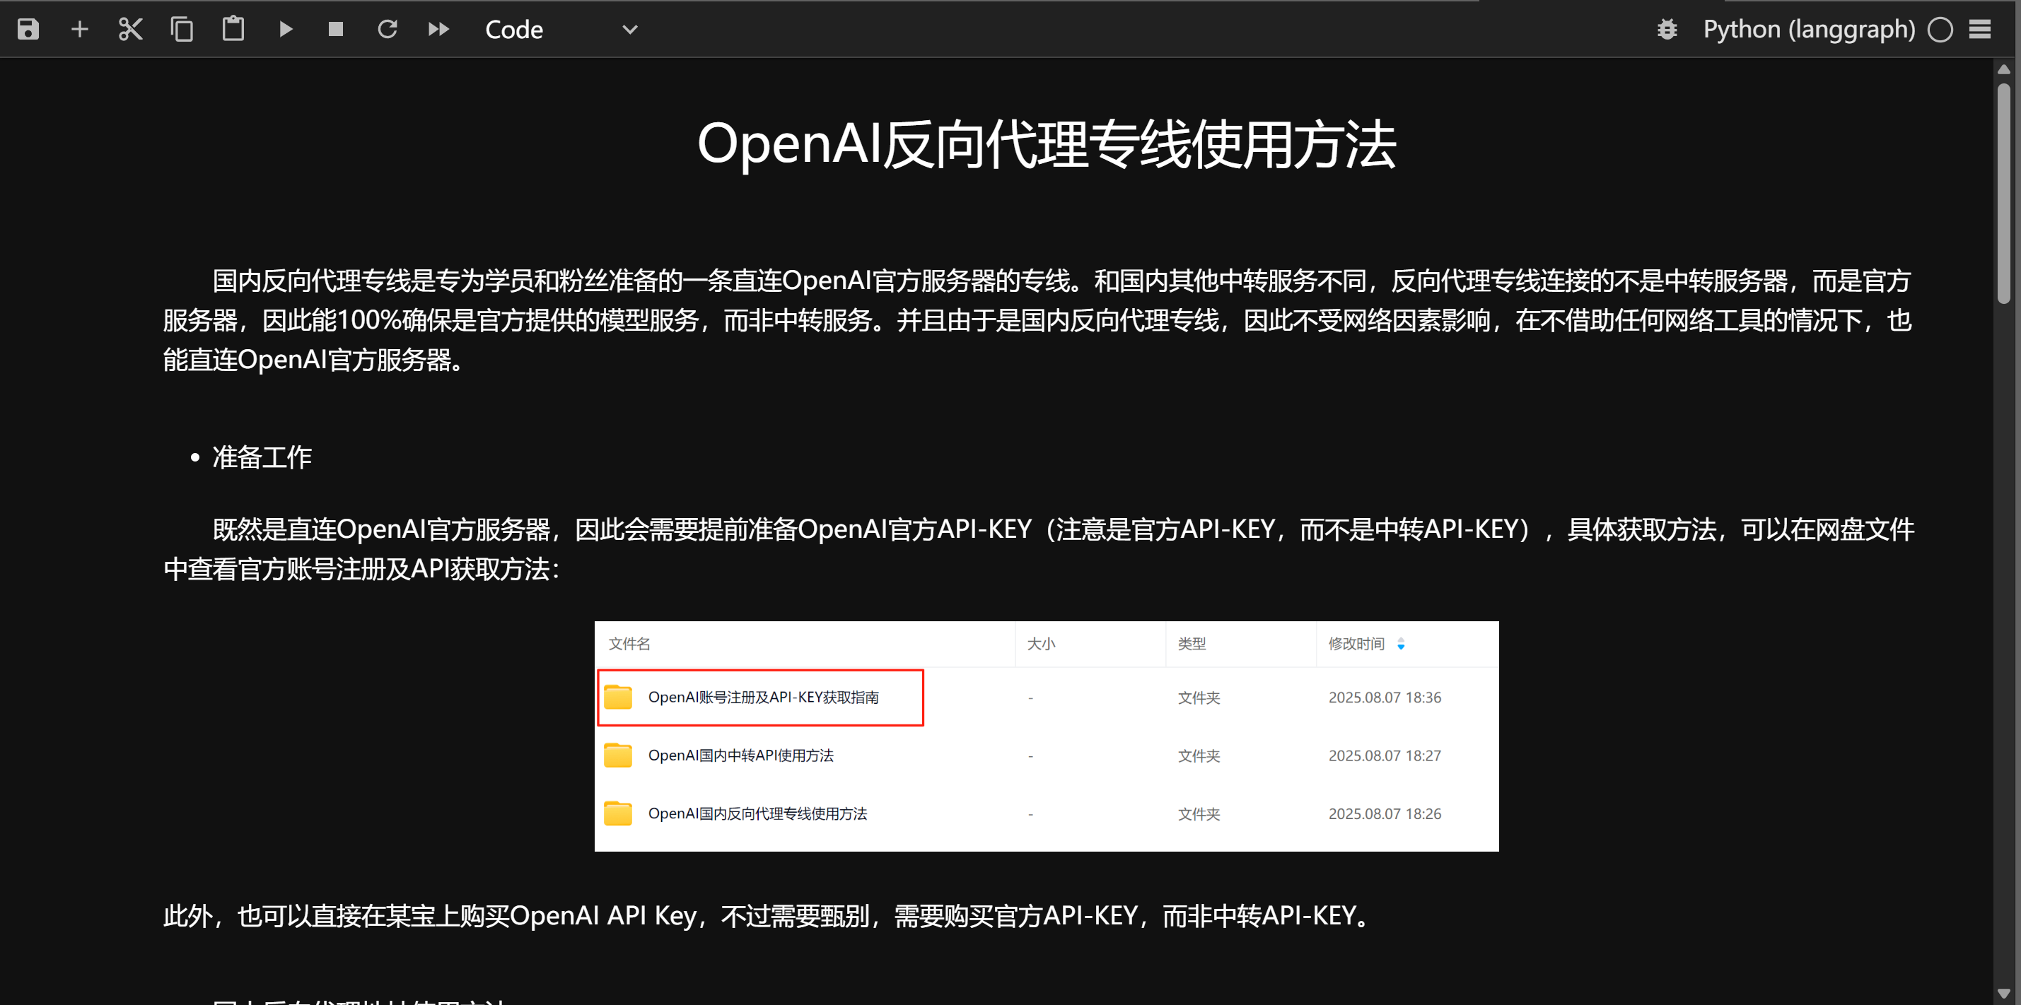
Task: Click the OpenAI国内中转API使用方法 folder name
Action: (x=740, y=756)
